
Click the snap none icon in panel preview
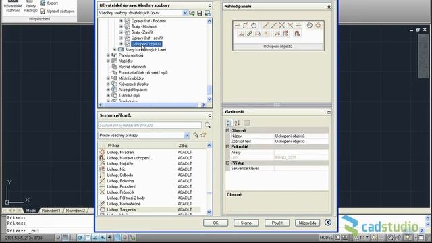286,34
